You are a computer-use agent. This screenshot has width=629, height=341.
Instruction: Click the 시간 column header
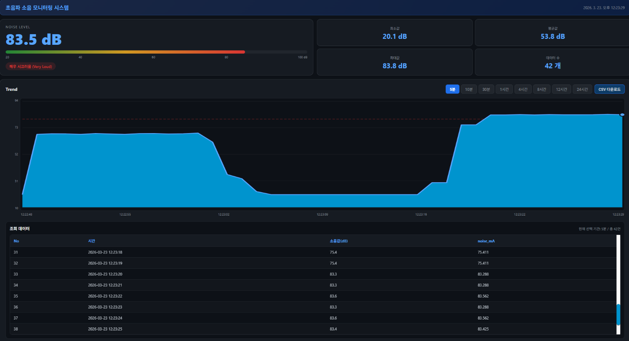click(92, 241)
